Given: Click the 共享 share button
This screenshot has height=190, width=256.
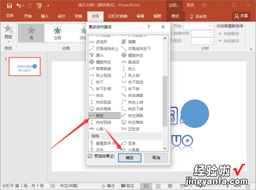Looking at the screenshot, I should 241,16.
